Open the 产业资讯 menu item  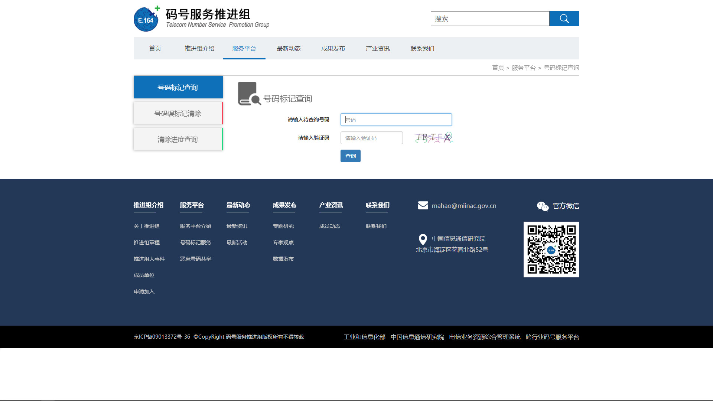[378, 48]
